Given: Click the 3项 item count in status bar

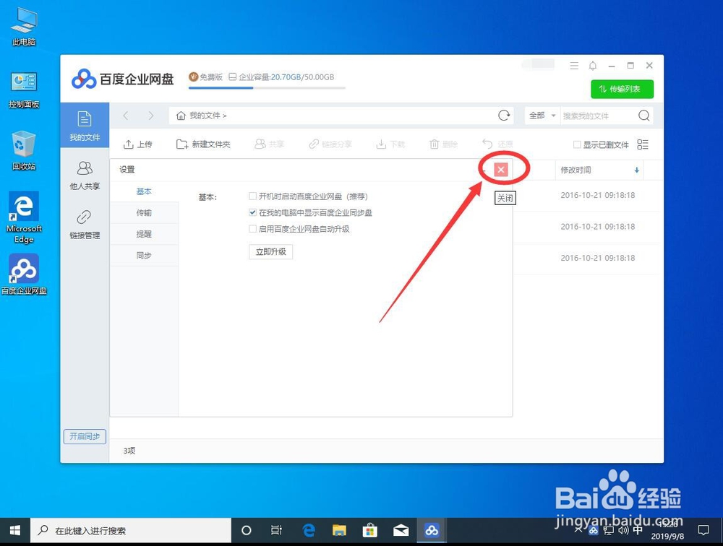Looking at the screenshot, I should (129, 451).
